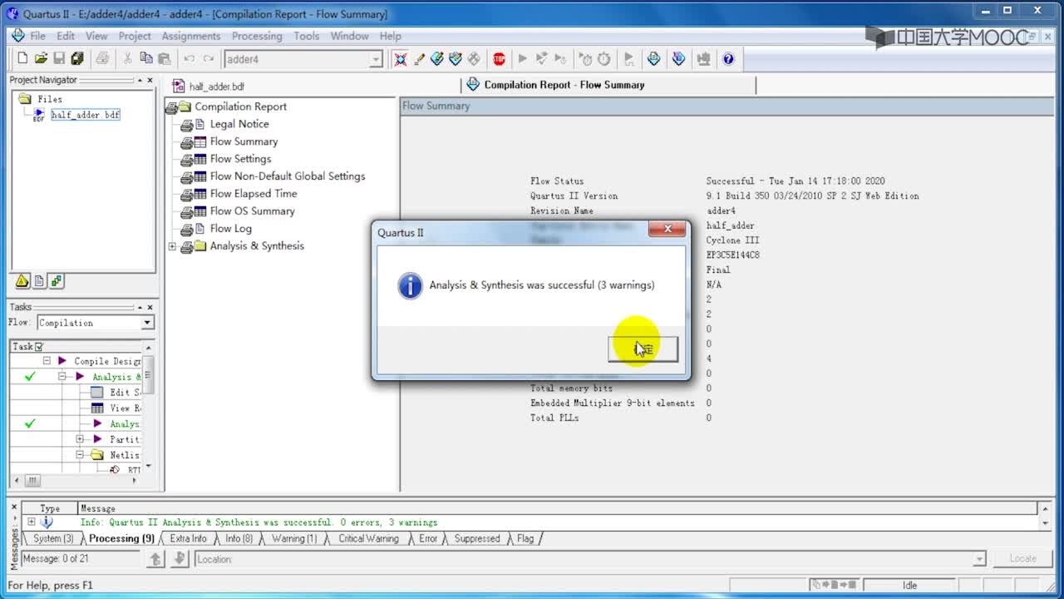Toggle the Task column checkbox
Viewport: 1064px width, 599px height.
pos(38,346)
